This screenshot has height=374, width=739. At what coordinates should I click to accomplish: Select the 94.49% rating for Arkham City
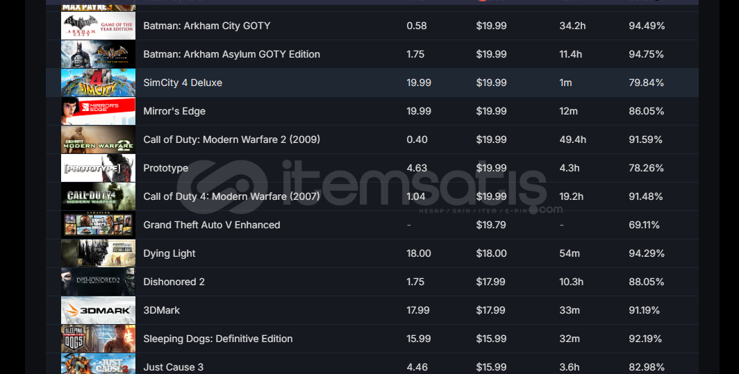[647, 26]
